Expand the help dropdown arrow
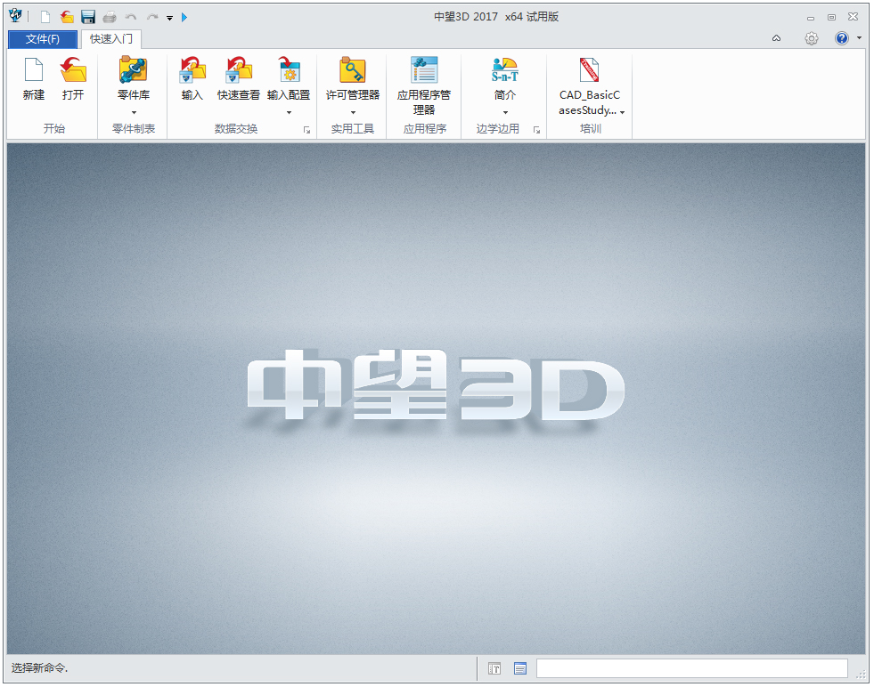This screenshot has height=687, width=874. [x=860, y=38]
